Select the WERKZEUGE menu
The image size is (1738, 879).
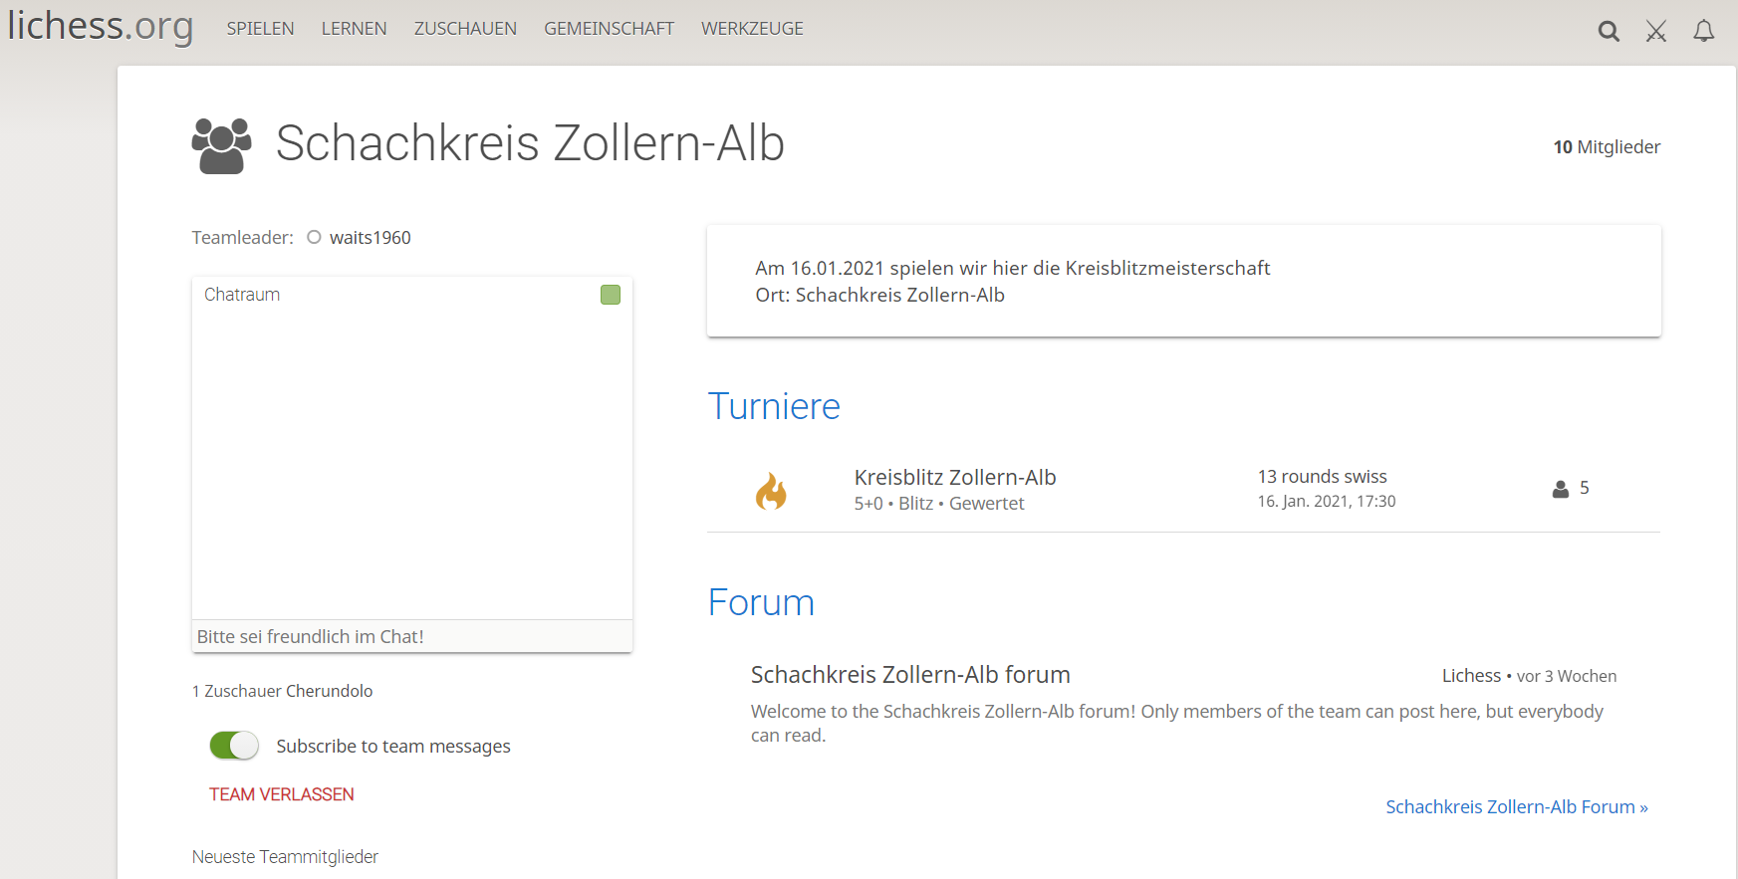752,29
